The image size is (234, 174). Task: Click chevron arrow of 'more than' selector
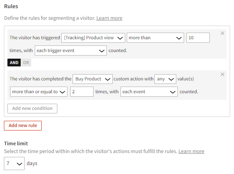(x=179, y=38)
